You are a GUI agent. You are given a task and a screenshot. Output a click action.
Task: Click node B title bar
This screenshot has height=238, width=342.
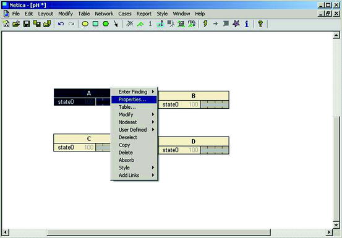pos(193,96)
